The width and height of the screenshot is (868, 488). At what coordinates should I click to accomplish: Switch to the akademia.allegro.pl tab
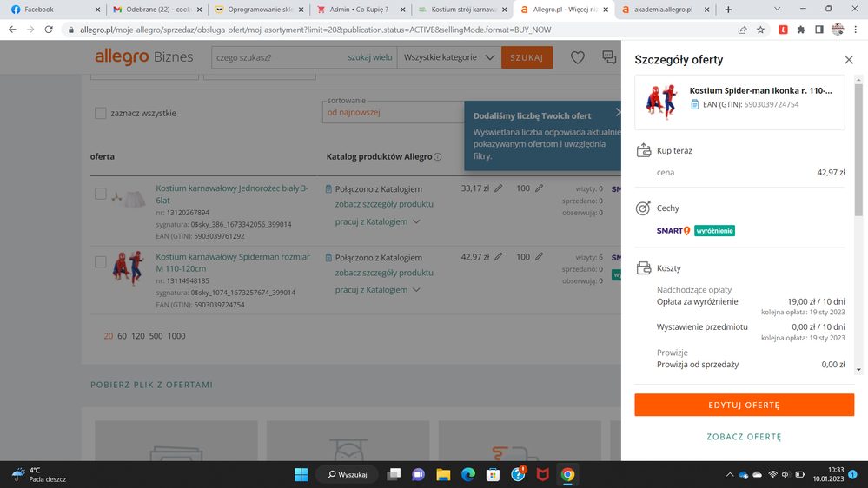665,10
